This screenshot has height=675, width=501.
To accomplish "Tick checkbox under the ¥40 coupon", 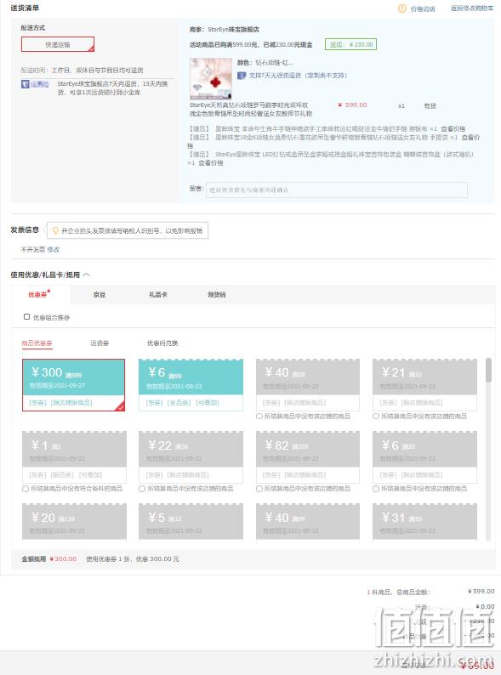I will coord(259,417).
